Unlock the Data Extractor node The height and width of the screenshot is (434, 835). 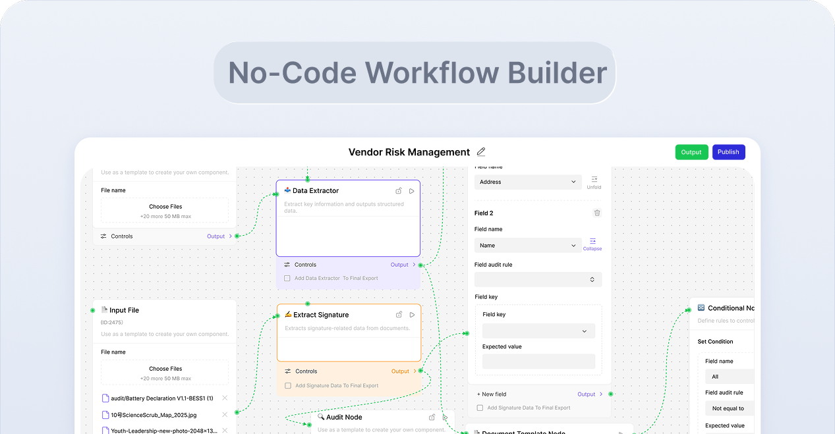(x=399, y=191)
